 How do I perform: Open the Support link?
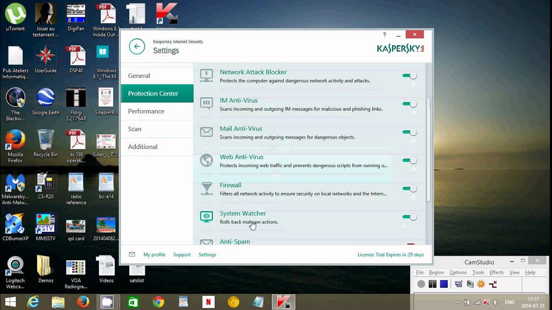coord(182,254)
